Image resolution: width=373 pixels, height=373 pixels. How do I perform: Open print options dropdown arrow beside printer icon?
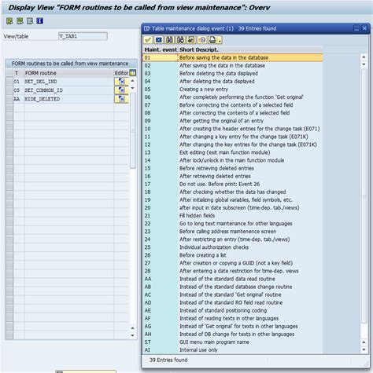pos(220,40)
